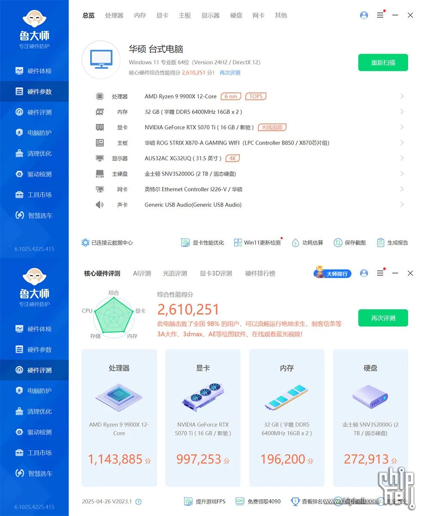Open 驱动检测 in the 总览 window sidebar
This screenshot has width=421, height=516.
coord(34,174)
